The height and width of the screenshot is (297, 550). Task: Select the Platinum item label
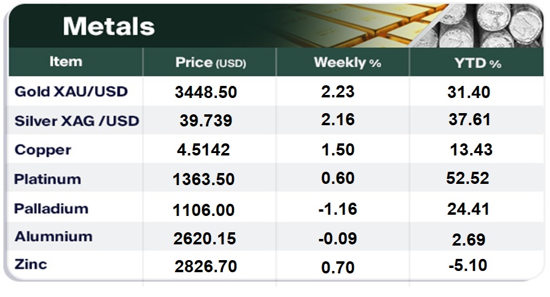pos(47,179)
